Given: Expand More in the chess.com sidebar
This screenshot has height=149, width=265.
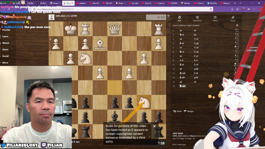Looking at the screenshot, I should [x=5, y=63].
